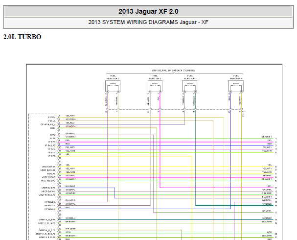Click the YEL/GRN wire label at left pin 11

coord(70,151)
